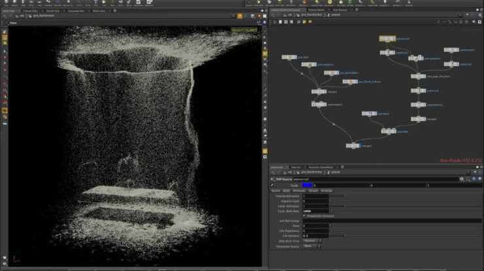This screenshot has height=271, width=484.
Task: Select the highlighted popsource1 node
Action: [x=387, y=39]
